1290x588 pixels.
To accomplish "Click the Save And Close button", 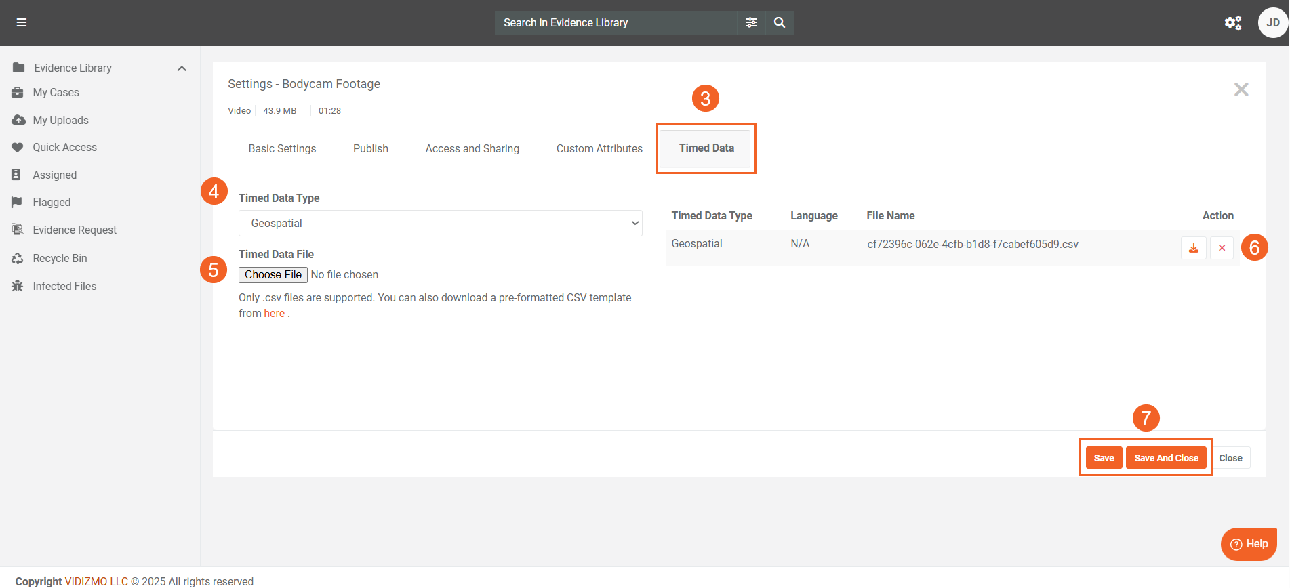I will tap(1165, 458).
